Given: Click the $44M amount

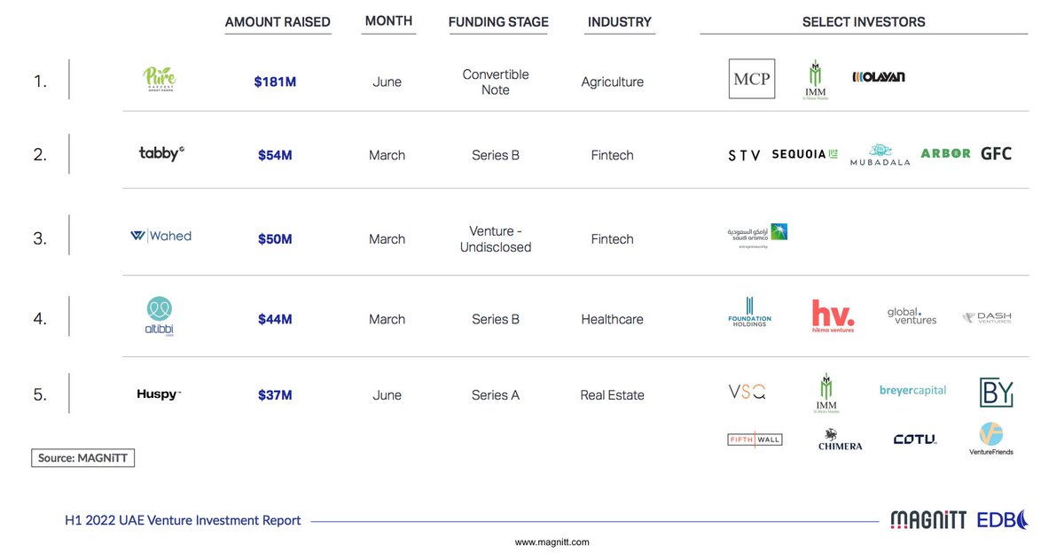Looking at the screenshot, I should coord(275,319).
